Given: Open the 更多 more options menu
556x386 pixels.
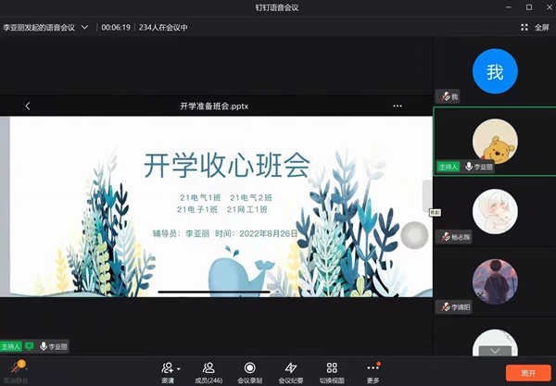Looking at the screenshot, I should point(373,371).
